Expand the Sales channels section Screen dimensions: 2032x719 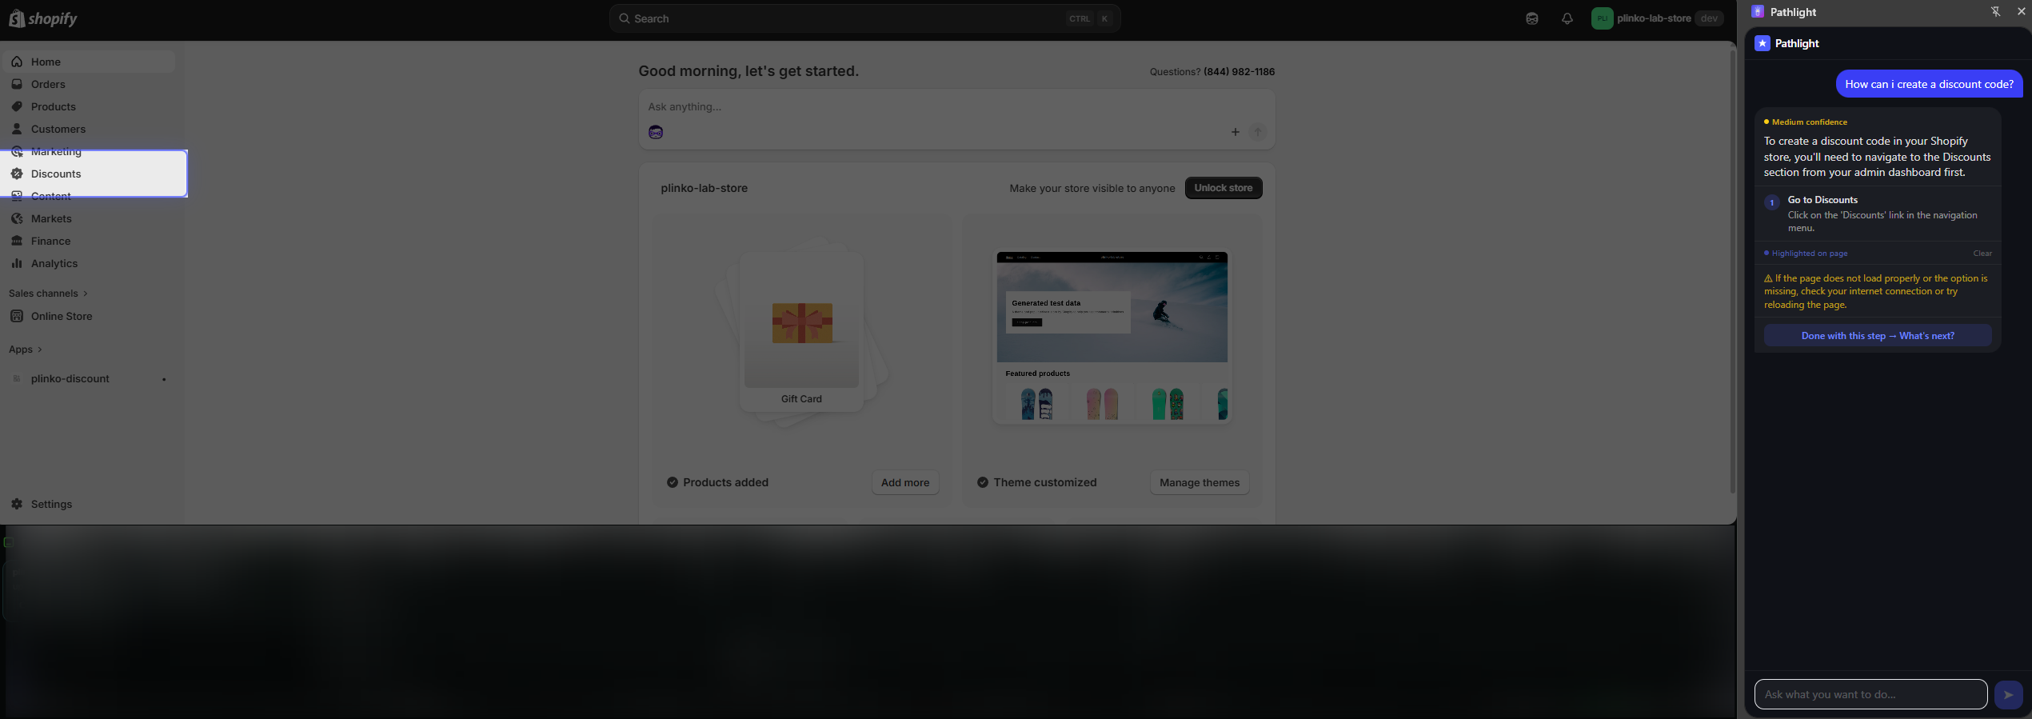48,294
